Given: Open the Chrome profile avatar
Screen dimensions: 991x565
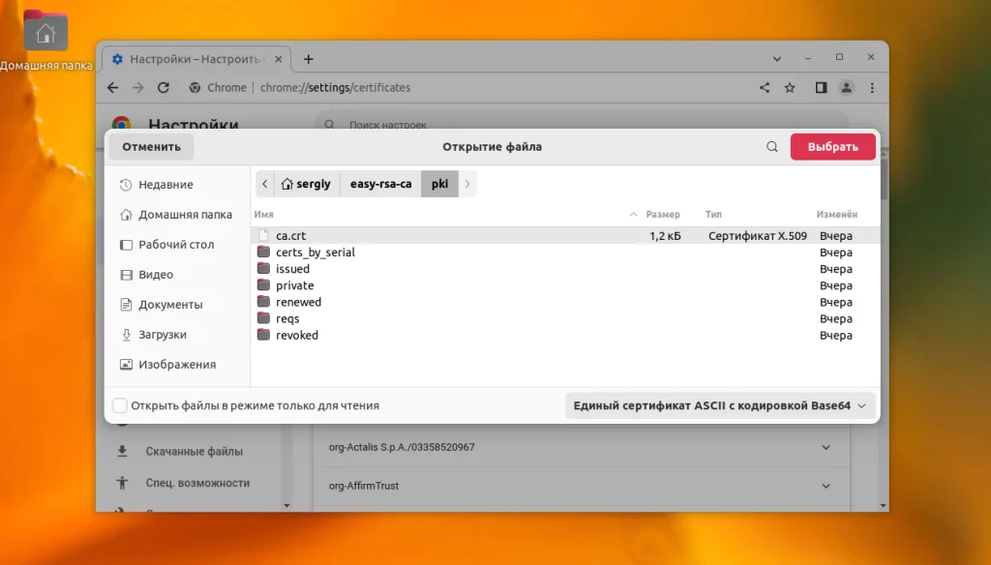Looking at the screenshot, I should click(846, 87).
